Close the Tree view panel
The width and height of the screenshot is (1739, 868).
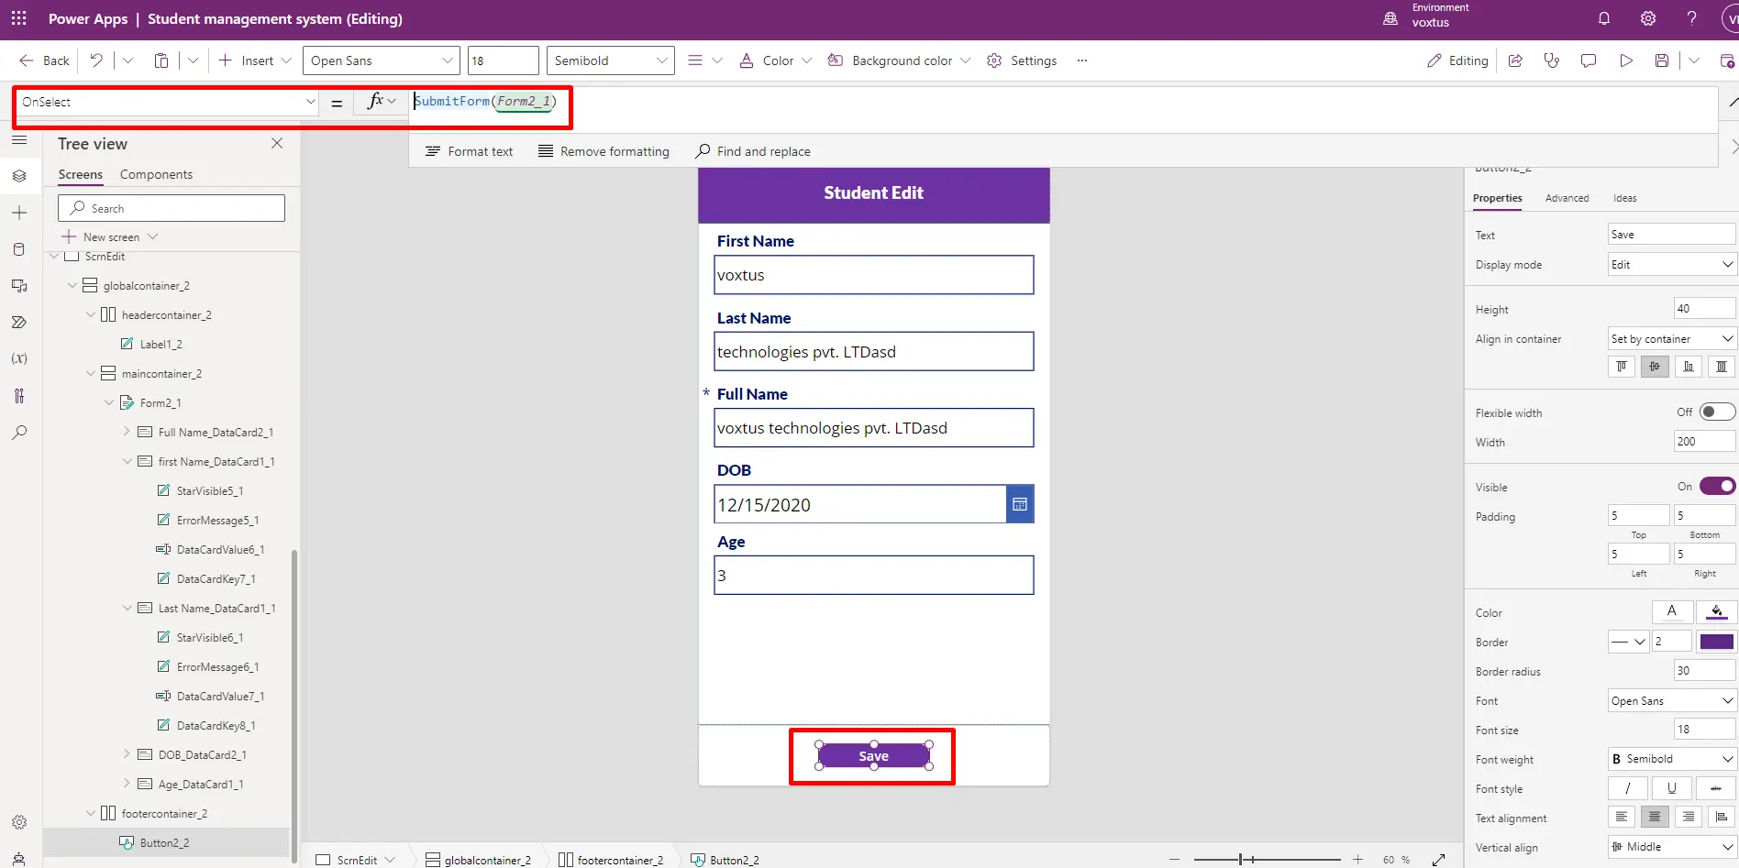click(x=277, y=143)
